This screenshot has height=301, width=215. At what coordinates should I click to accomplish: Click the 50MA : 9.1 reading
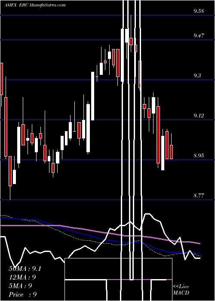click(x=25, y=269)
